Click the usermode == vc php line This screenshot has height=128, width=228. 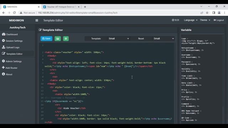64,101
